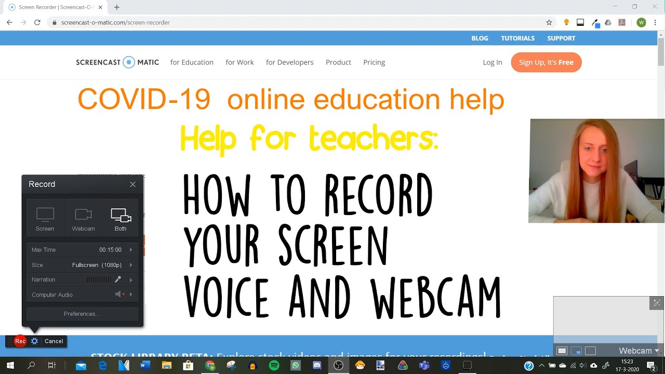This screenshot has height=374, width=665.
Task: Click the microphone icon in Narration row
Action: [x=118, y=279]
